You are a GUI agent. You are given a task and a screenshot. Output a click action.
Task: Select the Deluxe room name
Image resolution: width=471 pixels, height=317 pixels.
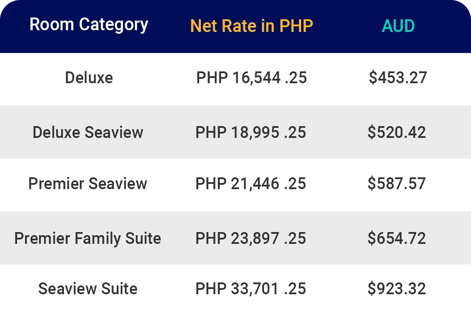(x=89, y=77)
